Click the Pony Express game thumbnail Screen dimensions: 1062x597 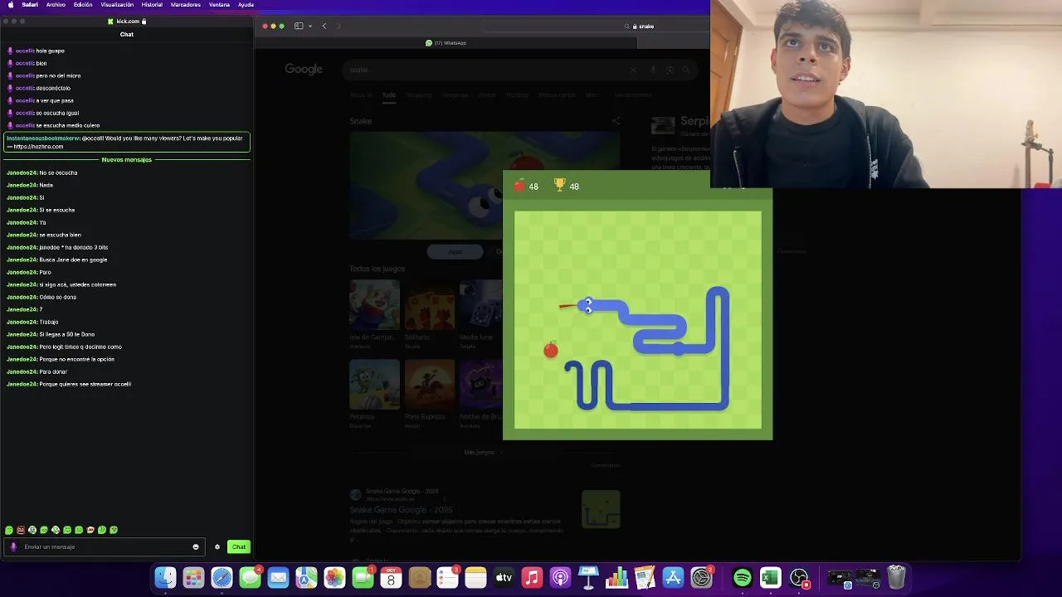coord(430,385)
